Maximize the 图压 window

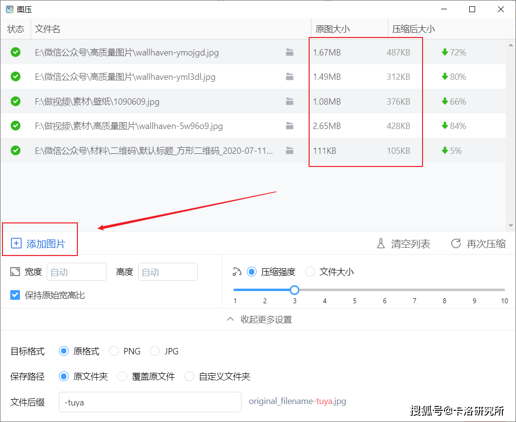[x=472, y=9]
